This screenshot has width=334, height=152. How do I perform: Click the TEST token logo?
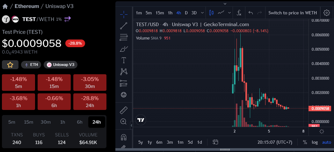pyautogui.click(x=6, y=19)
